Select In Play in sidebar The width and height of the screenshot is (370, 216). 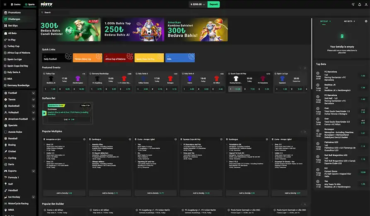19,40
